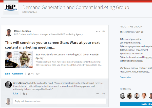Click the '7) Marketing technology' list item
Image resolution: width=152 pixels, height=108 pixels.
[131, 61]
